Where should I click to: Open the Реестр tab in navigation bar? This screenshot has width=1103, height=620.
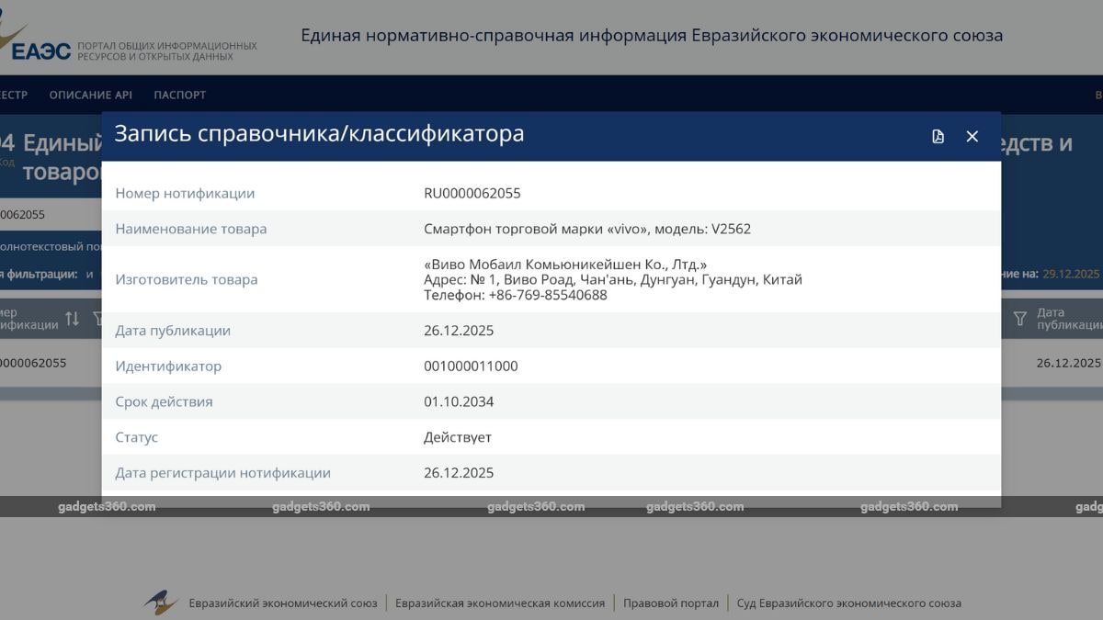pyautogui.click(x=13, y=95)
